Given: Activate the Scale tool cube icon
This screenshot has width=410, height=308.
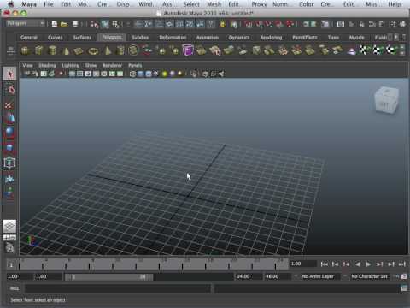Looking at the screenshot, I should click(x=9, y=147).
